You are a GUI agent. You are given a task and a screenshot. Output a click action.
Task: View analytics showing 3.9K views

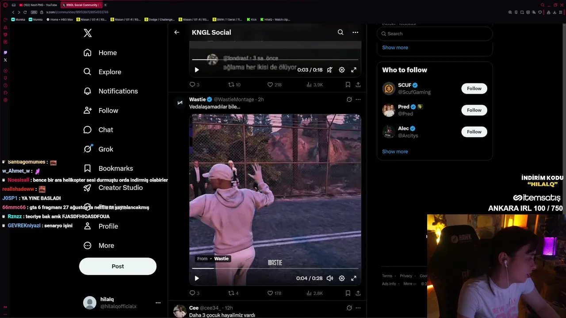tap(314, 85)
